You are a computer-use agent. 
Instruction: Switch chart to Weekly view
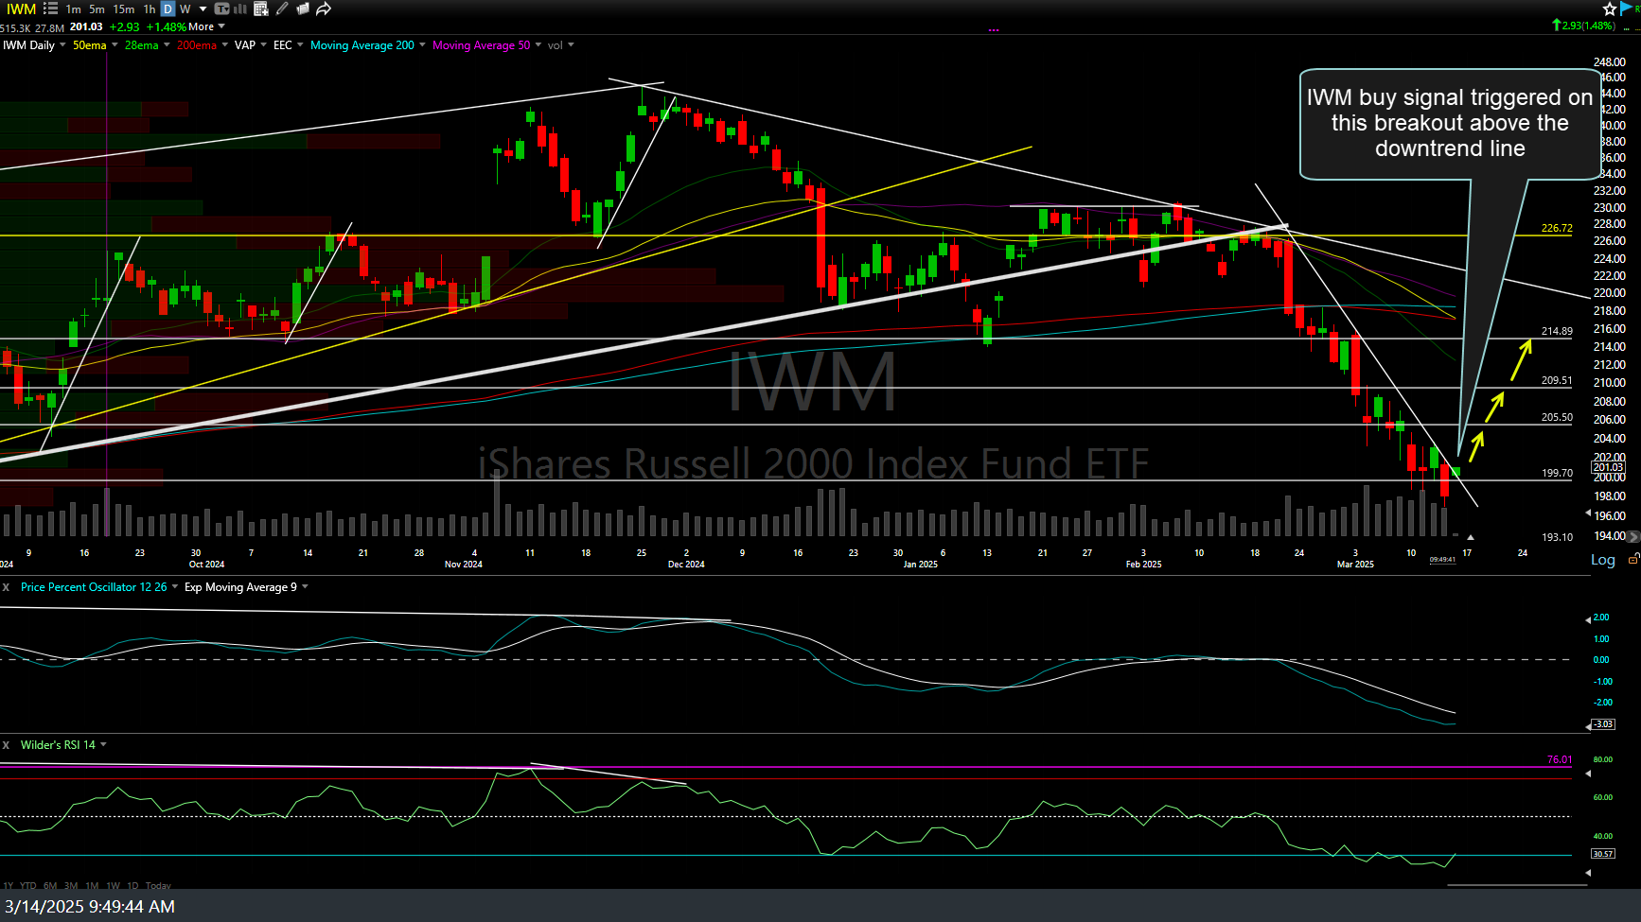point(185,9)
